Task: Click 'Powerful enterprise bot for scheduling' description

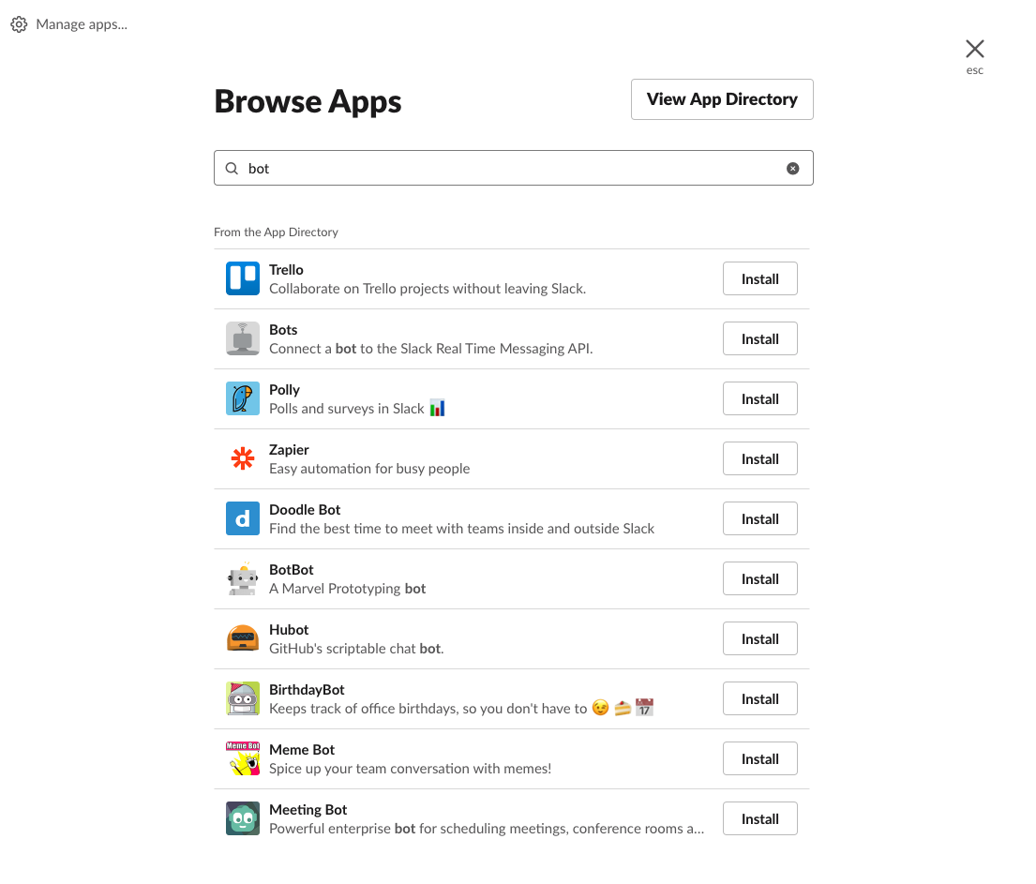Action: (487, 829)
